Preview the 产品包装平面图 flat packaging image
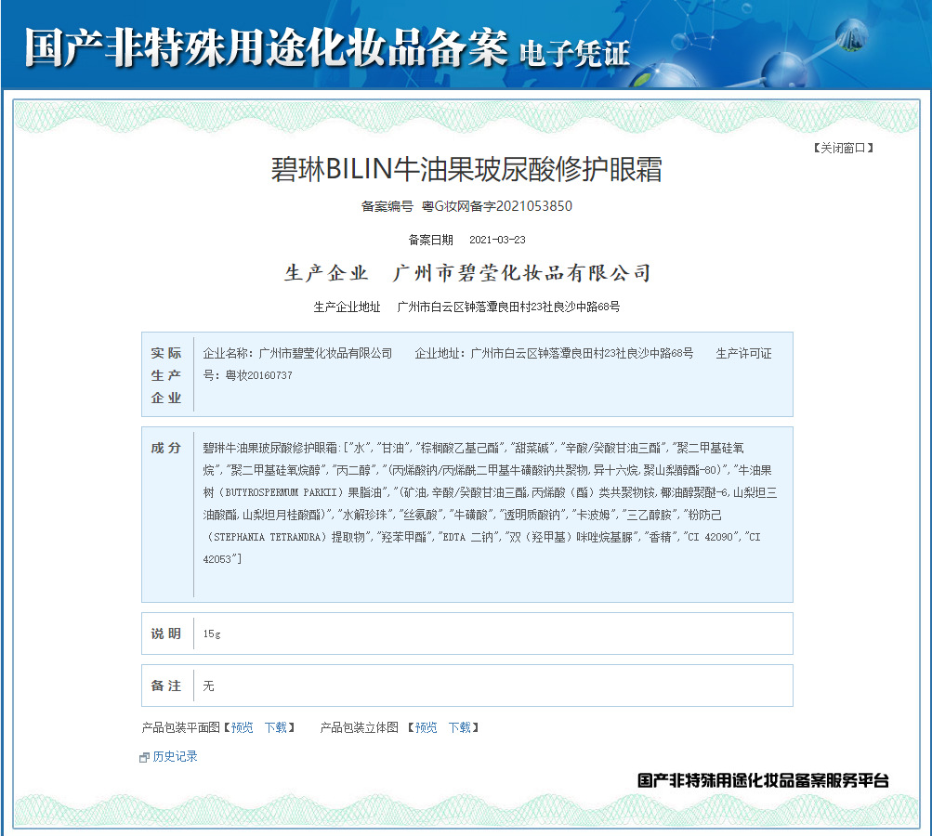Screen dimensions: 932x836 242,727
